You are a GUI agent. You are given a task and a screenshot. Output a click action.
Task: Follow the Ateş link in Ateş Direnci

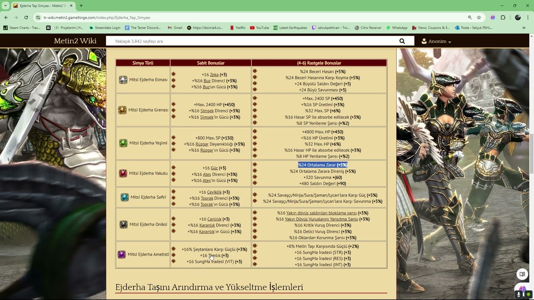[207, 174]
